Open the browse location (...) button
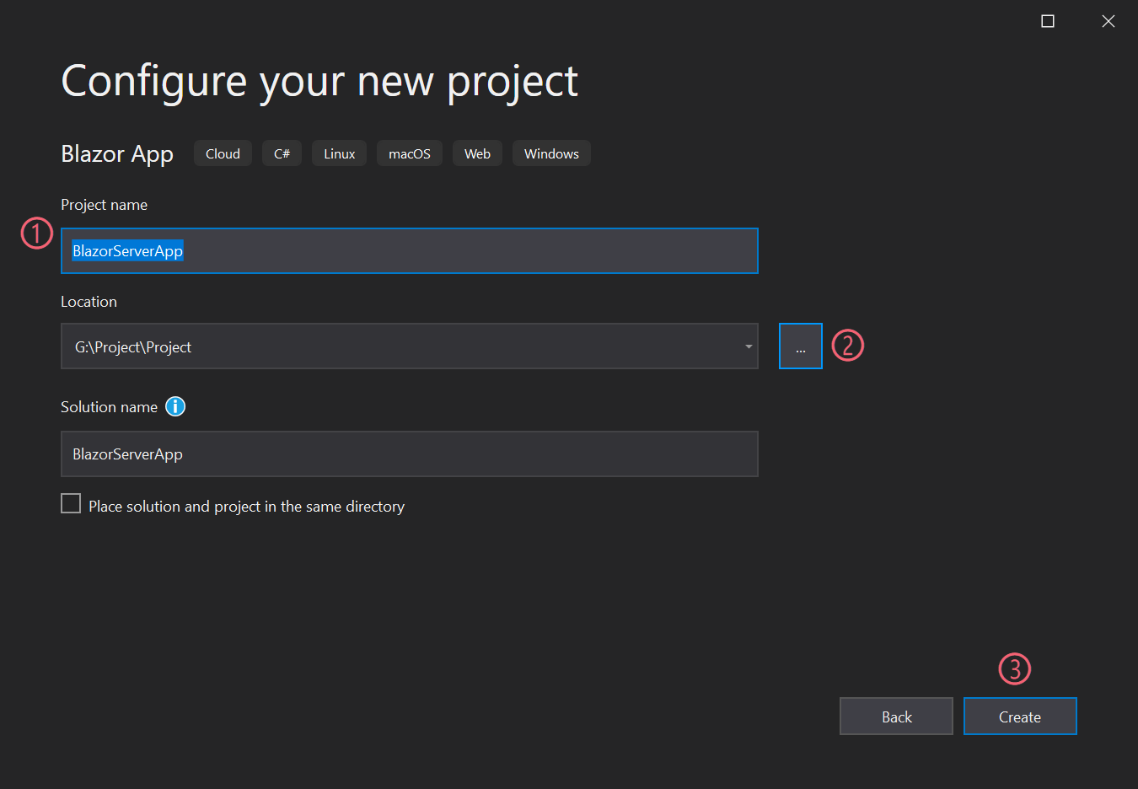1138x789 pixels. tap(801, 346)
